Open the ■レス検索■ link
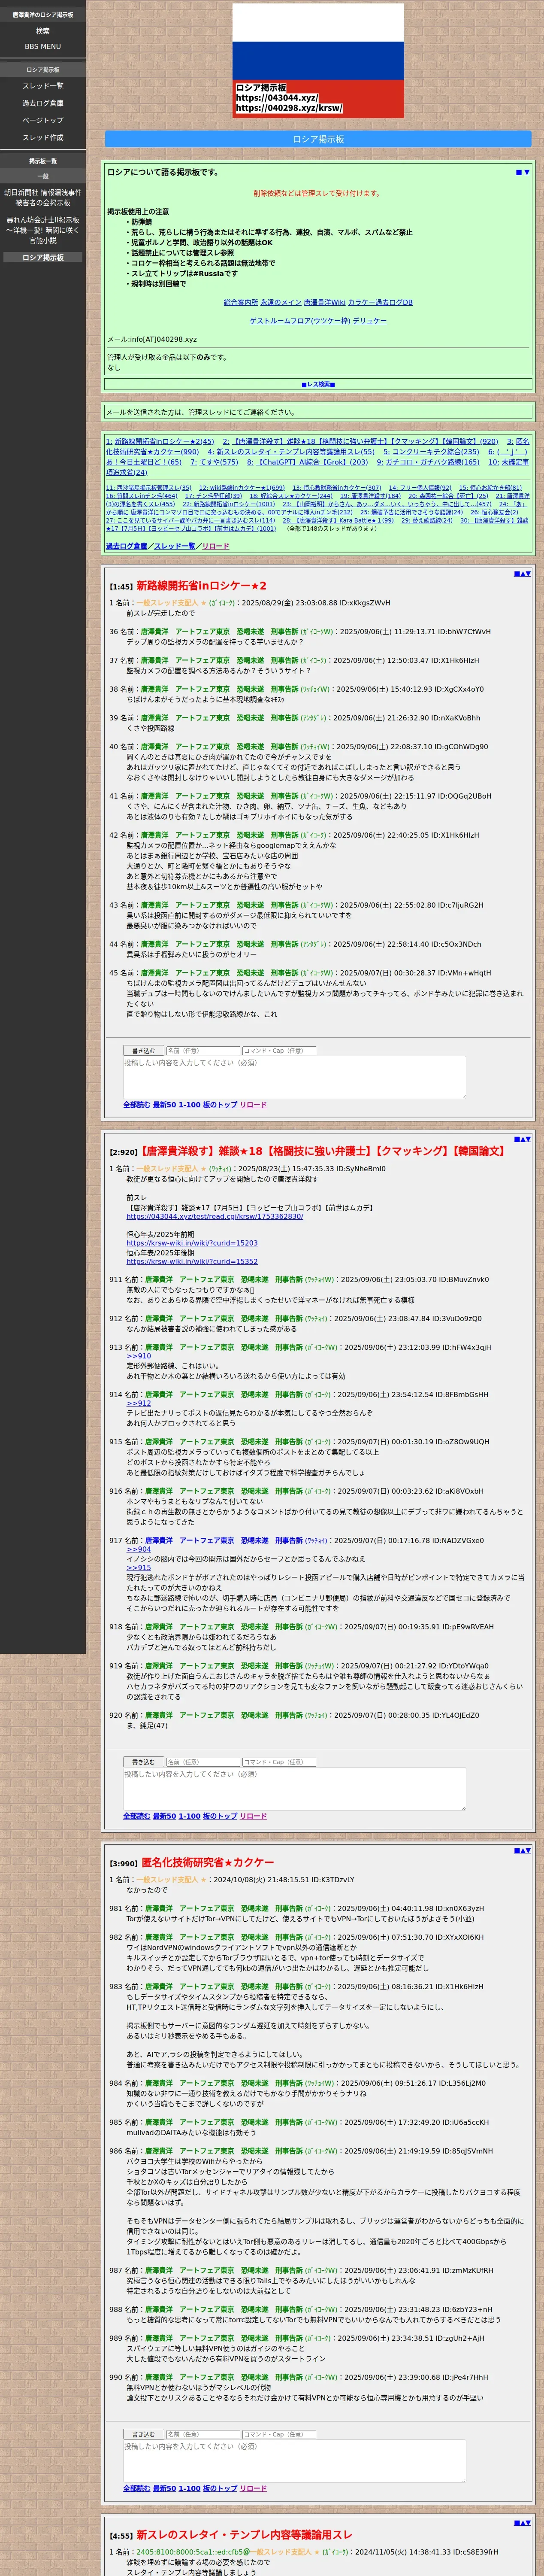The image size is (544, 2576). click(318, 384)
